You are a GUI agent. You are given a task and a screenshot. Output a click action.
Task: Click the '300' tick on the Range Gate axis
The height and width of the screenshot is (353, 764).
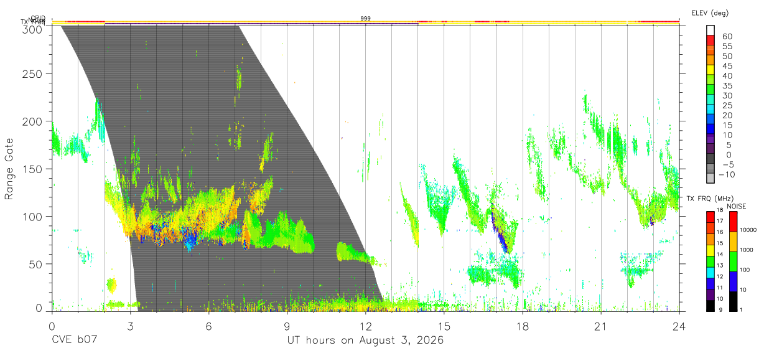(32, 29)
